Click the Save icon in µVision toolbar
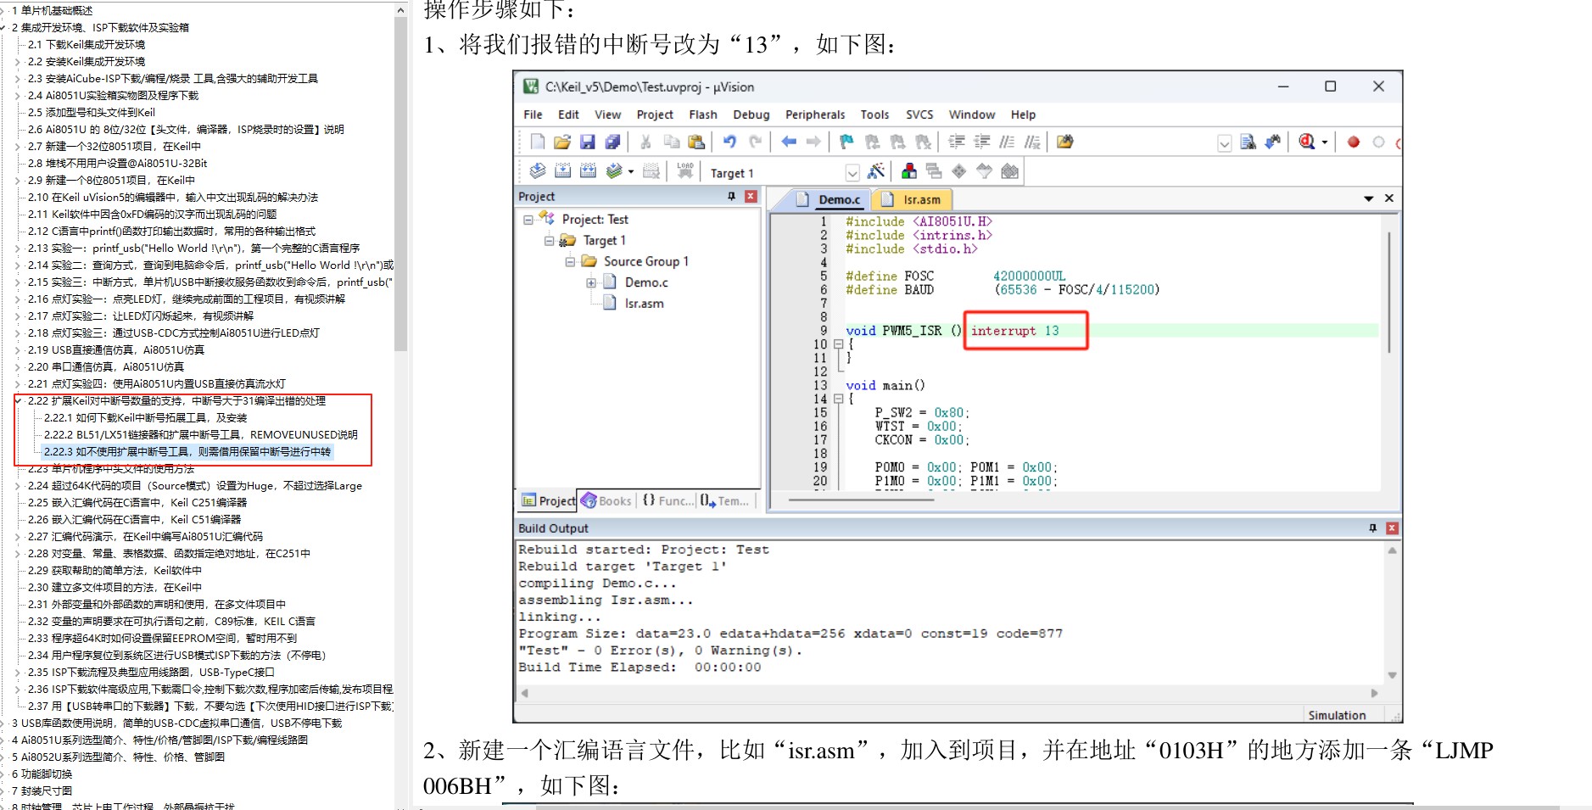Viewport: 1592px width, 810px height. click(587, 142)
